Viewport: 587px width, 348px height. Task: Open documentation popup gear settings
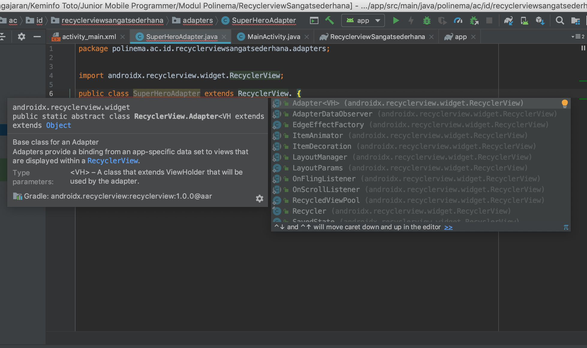(259, 198)
